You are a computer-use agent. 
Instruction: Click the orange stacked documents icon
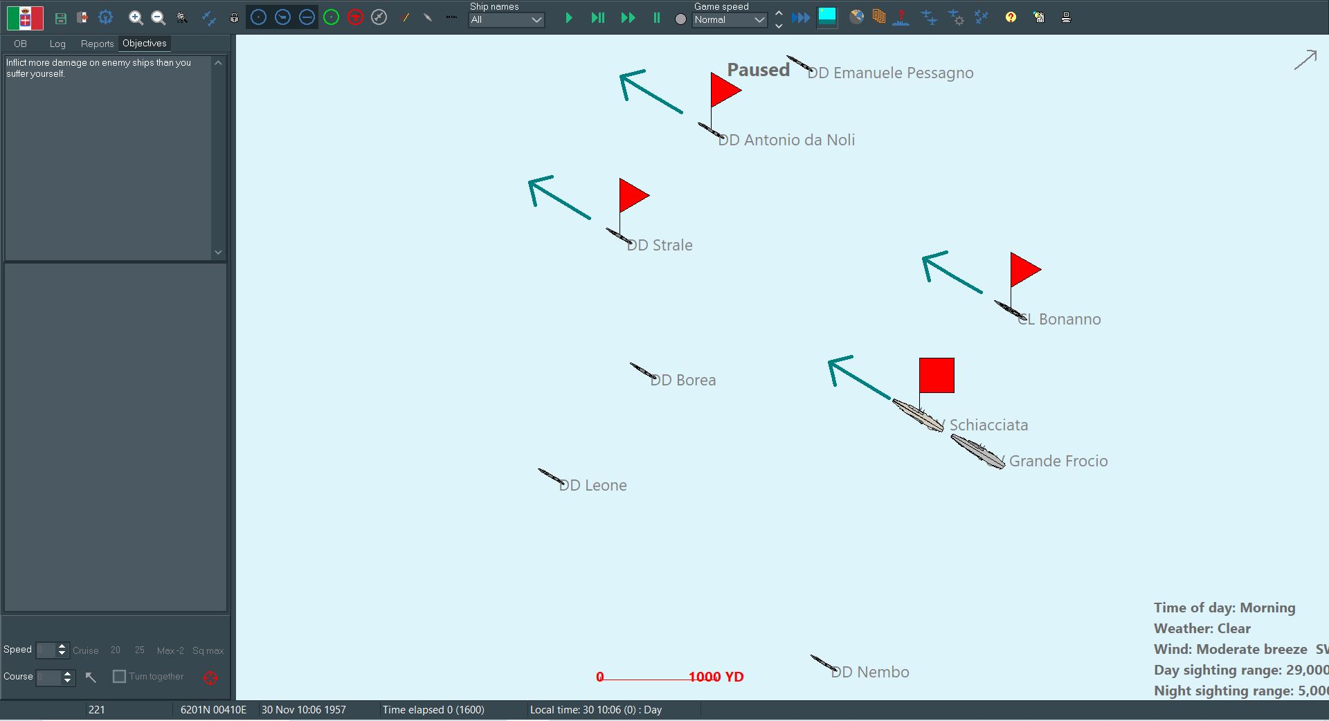click(879, 17)
